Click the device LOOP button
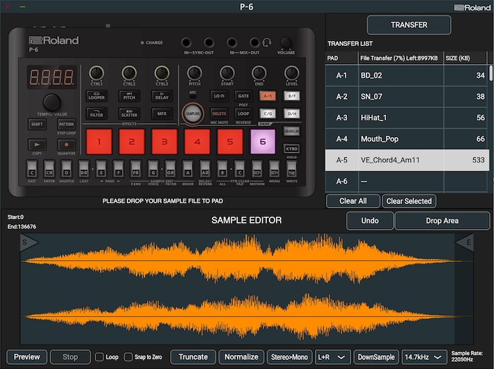This screenshot has height=369, width=494. click(243, 113)
